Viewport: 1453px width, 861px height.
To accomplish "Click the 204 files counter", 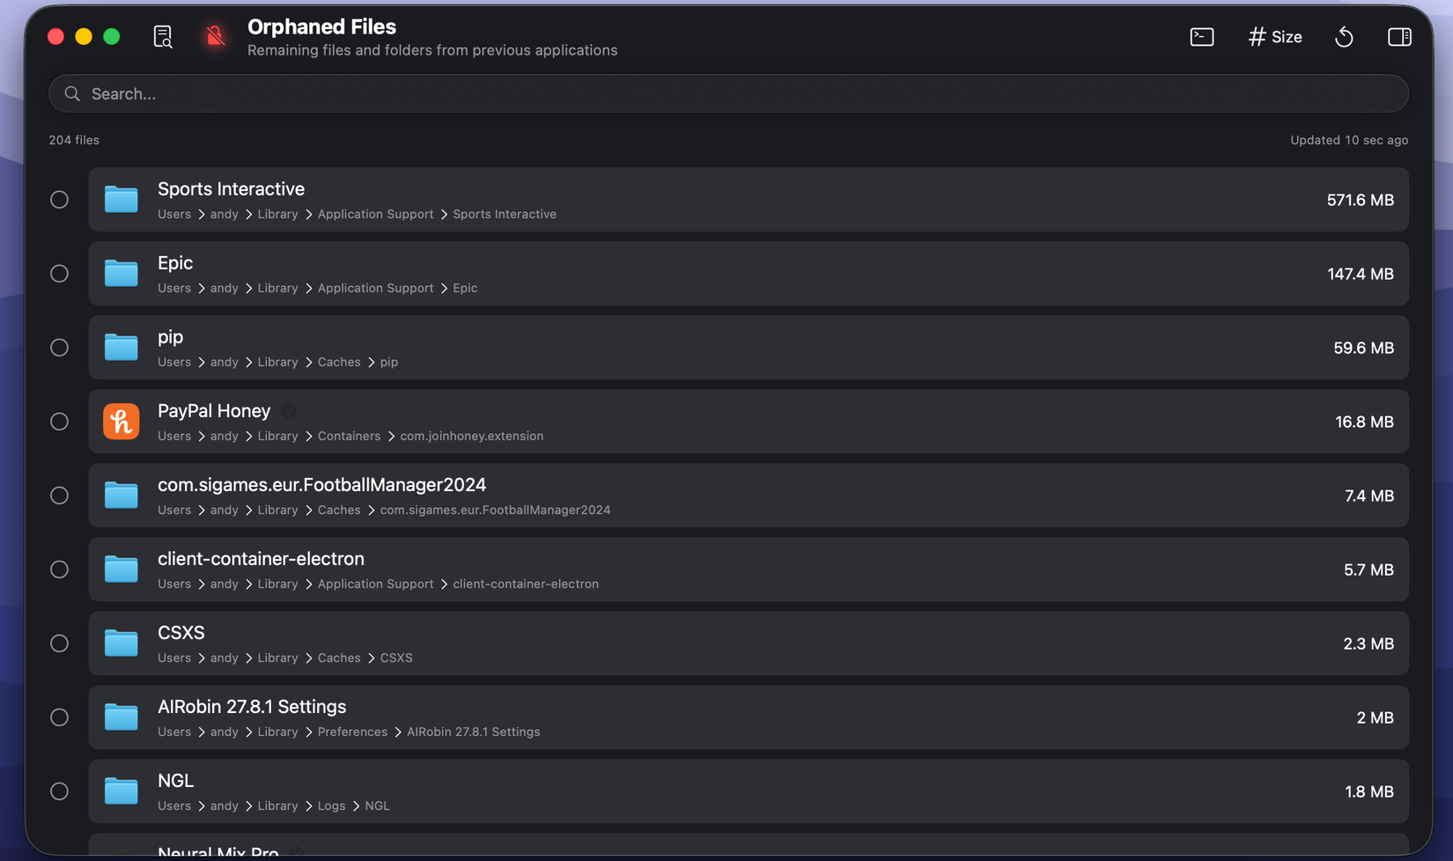I will 74,139.
